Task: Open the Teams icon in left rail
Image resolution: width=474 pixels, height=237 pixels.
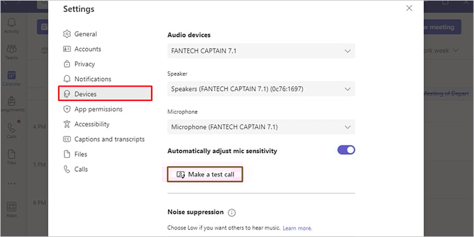Action: point(11,49)
